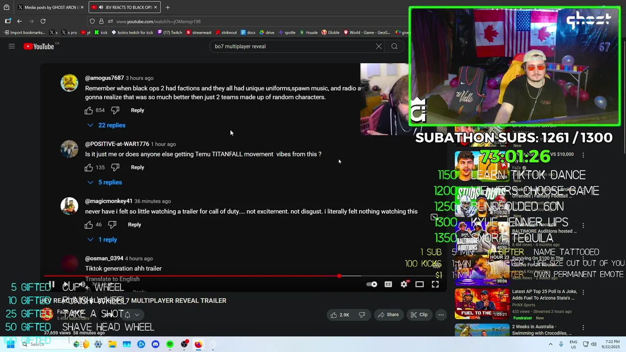Like the comment by @amogus7687
Viewport: 626px width, 352px height.
point(89,110)
